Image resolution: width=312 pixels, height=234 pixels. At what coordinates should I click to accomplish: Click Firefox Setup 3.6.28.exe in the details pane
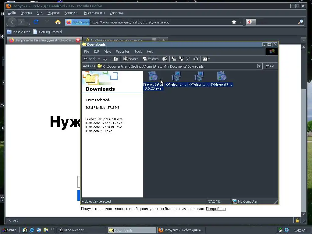click(x=104, y=119)
